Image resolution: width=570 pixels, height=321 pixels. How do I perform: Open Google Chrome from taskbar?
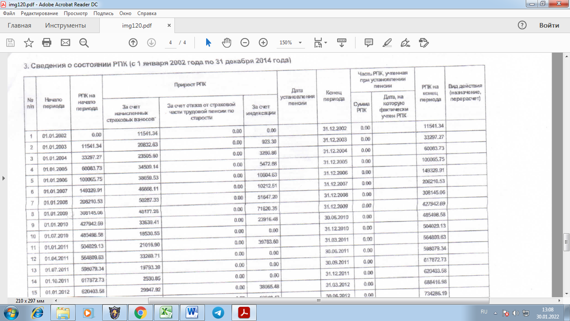coord(140,312)
